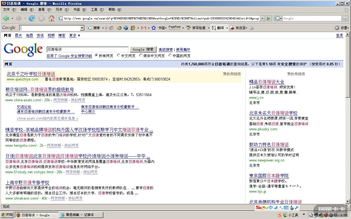
Task: Click the Google toolbar 搜索 button
Action: click(x=94, y=28)
